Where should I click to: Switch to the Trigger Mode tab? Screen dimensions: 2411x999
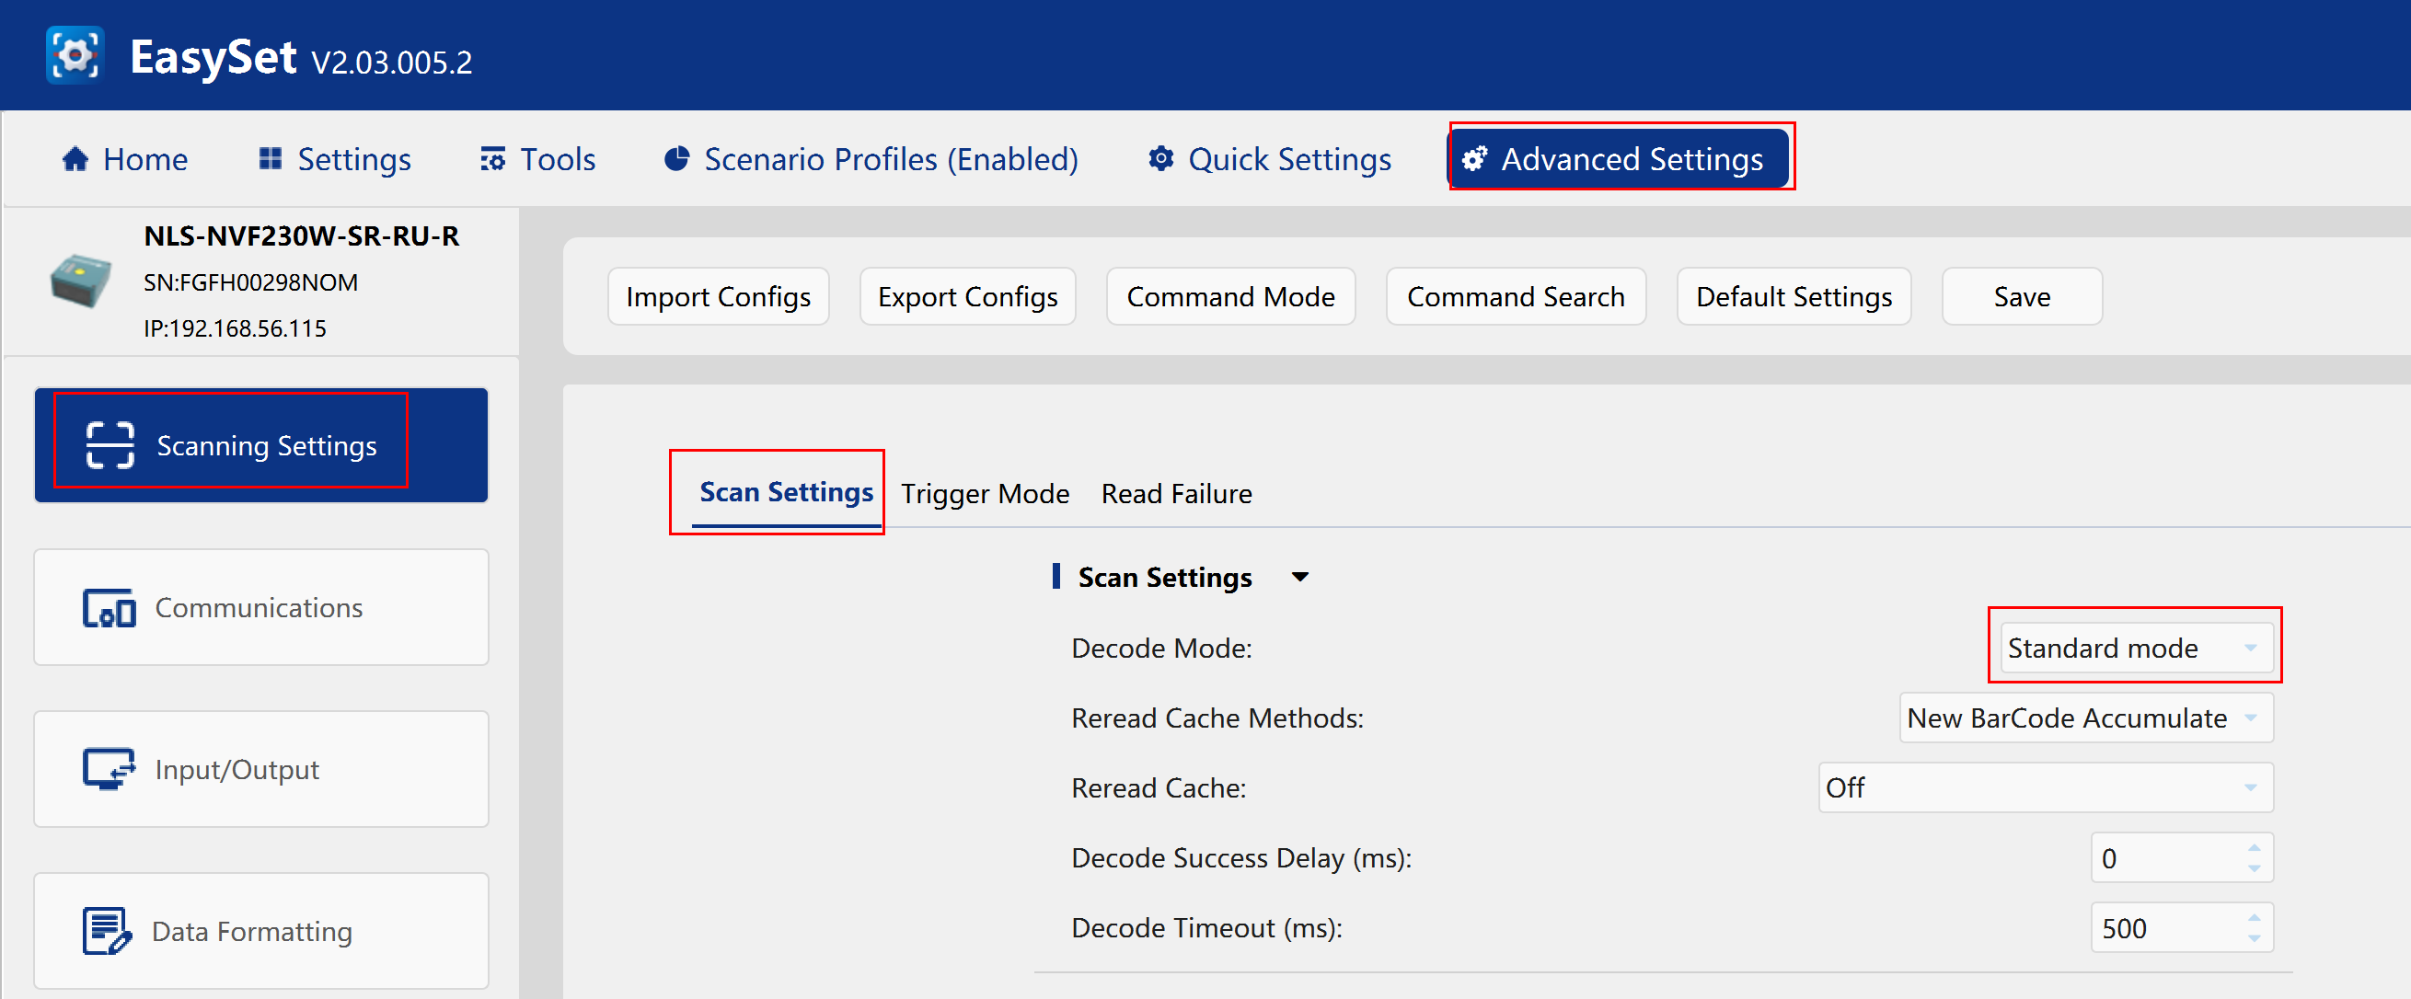pyautogui.click(x=985, y=494)
